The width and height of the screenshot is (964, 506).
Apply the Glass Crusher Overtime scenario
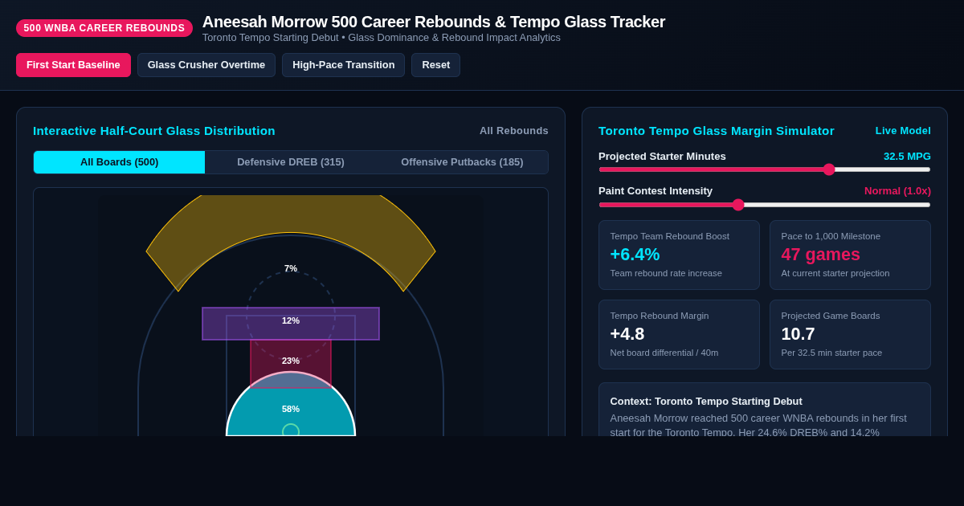click(x=206, y=65)
